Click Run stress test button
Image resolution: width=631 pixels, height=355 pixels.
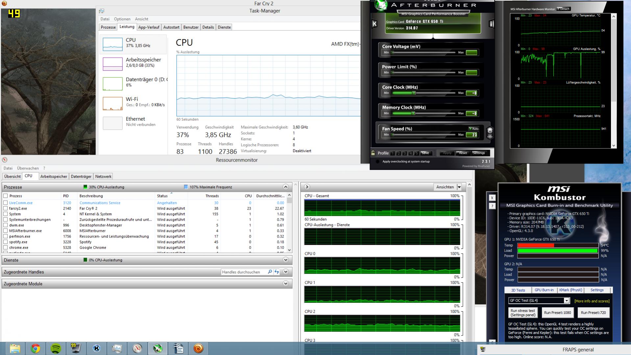523,313
